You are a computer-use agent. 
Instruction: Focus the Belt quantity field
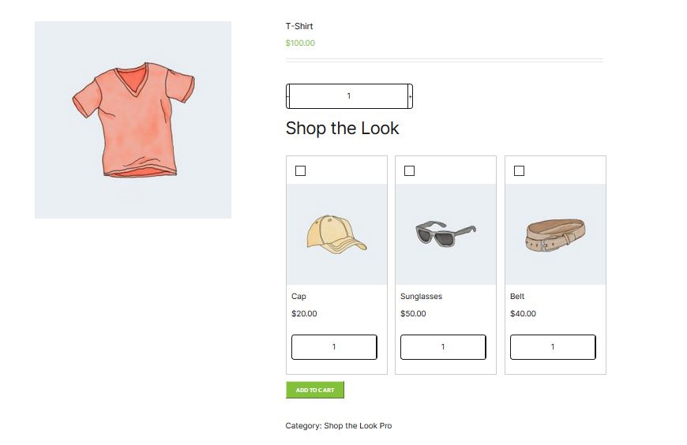[553, 347]
